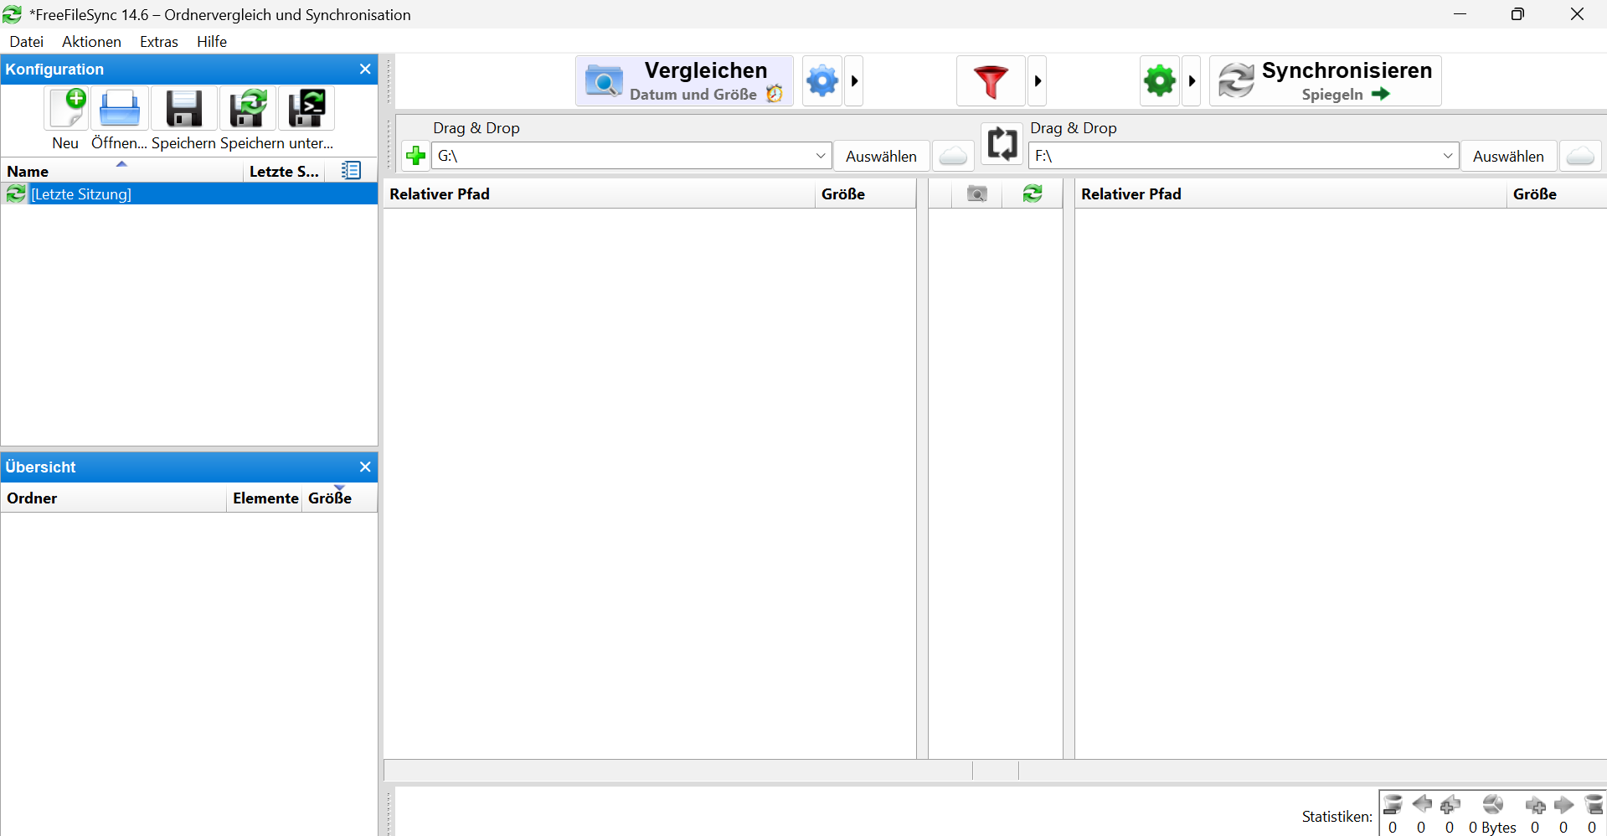Click the list view icon in Konfiguration header
Viewport: 1607px width, 836px height.
[352, 171]
